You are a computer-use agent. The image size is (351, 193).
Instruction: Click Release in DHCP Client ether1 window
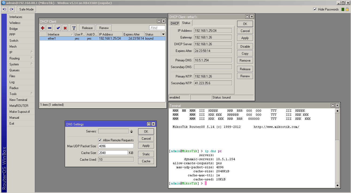[245, 69]
